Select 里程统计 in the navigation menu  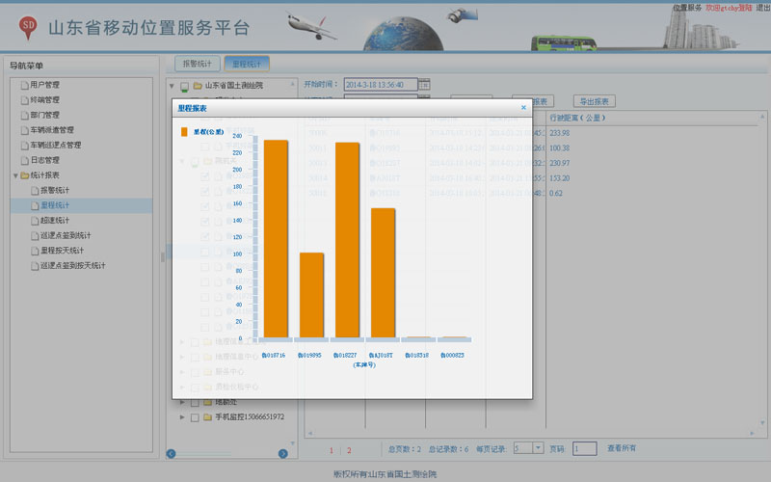55,205
